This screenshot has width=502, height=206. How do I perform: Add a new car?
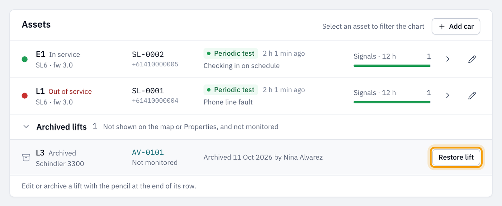(456, 27)
